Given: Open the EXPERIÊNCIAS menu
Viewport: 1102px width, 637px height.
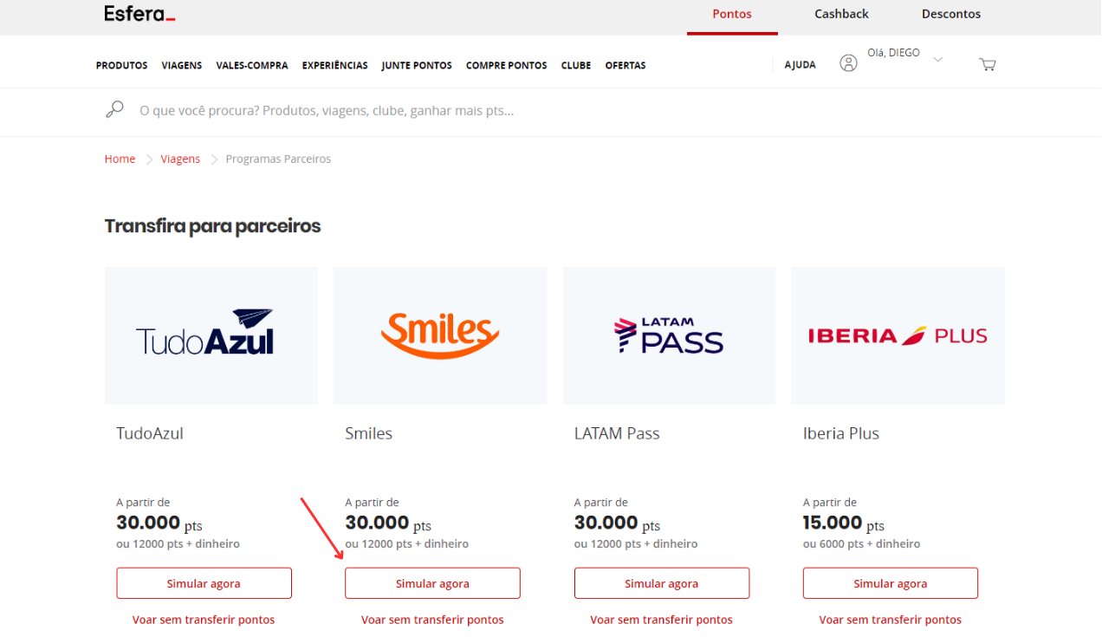Looking at the screenshot, I should (334, 65).
